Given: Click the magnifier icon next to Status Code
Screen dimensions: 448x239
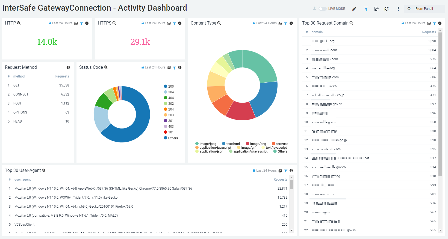Looking at the screenshot, I should coord(106,67).
